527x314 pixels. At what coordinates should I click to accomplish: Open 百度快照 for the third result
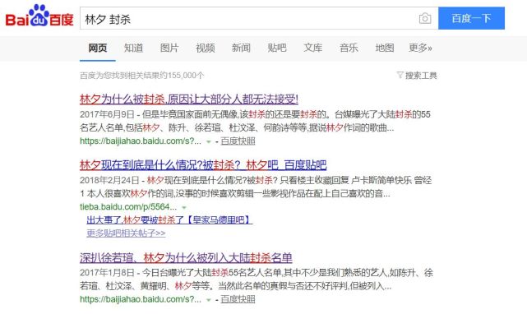pyautogui.click(x=238, y=299)
